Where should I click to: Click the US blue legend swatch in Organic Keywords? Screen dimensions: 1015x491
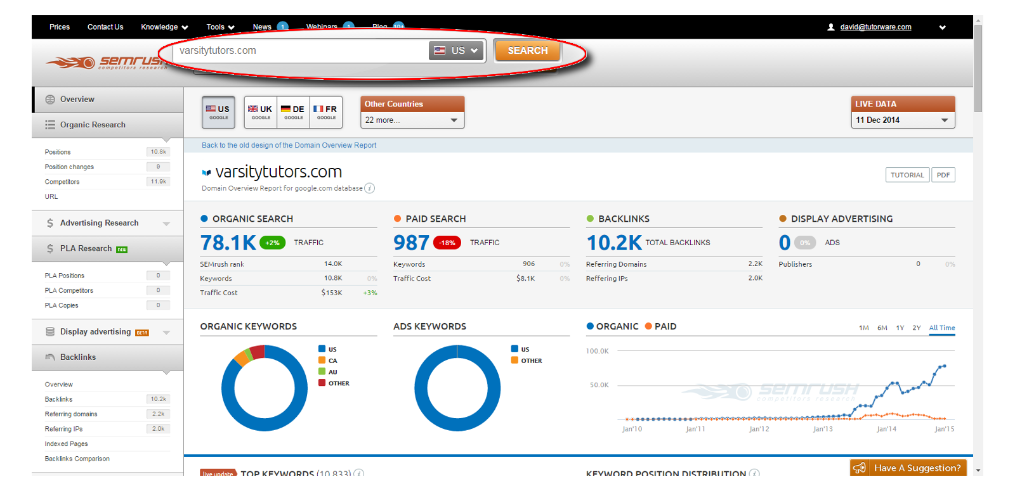tap(322, 349)
